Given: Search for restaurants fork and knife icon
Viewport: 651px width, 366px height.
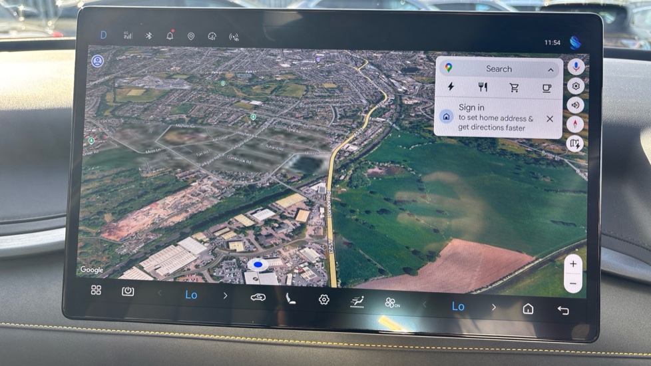Looking at the screenshot, I should tap(483, 87).
